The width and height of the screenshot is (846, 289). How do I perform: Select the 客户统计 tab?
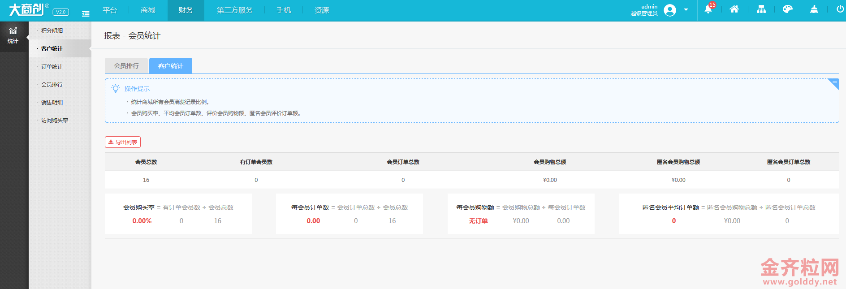click(x=171, y=66)
